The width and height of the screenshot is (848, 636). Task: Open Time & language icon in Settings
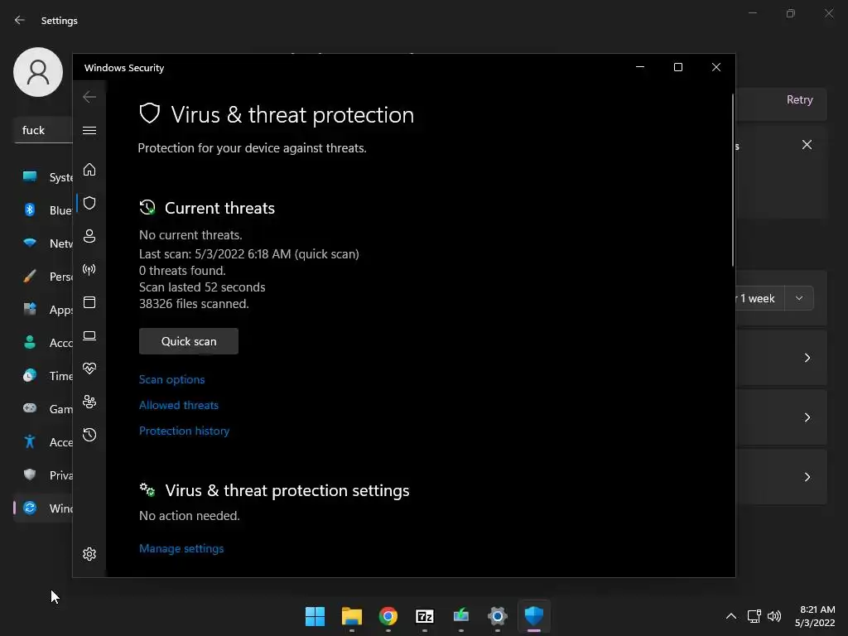click(x=30, y=375)
